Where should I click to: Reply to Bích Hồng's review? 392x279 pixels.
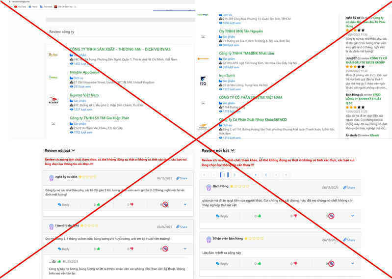[222, 216]
